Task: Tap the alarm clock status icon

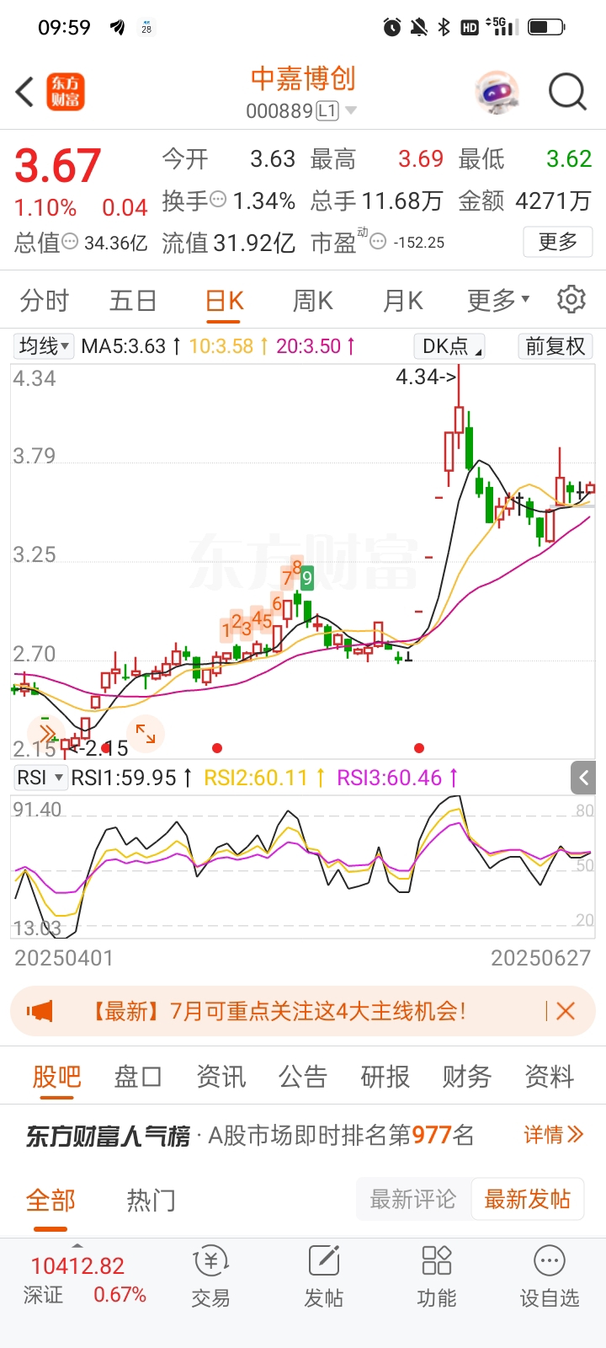Action: 392,27
